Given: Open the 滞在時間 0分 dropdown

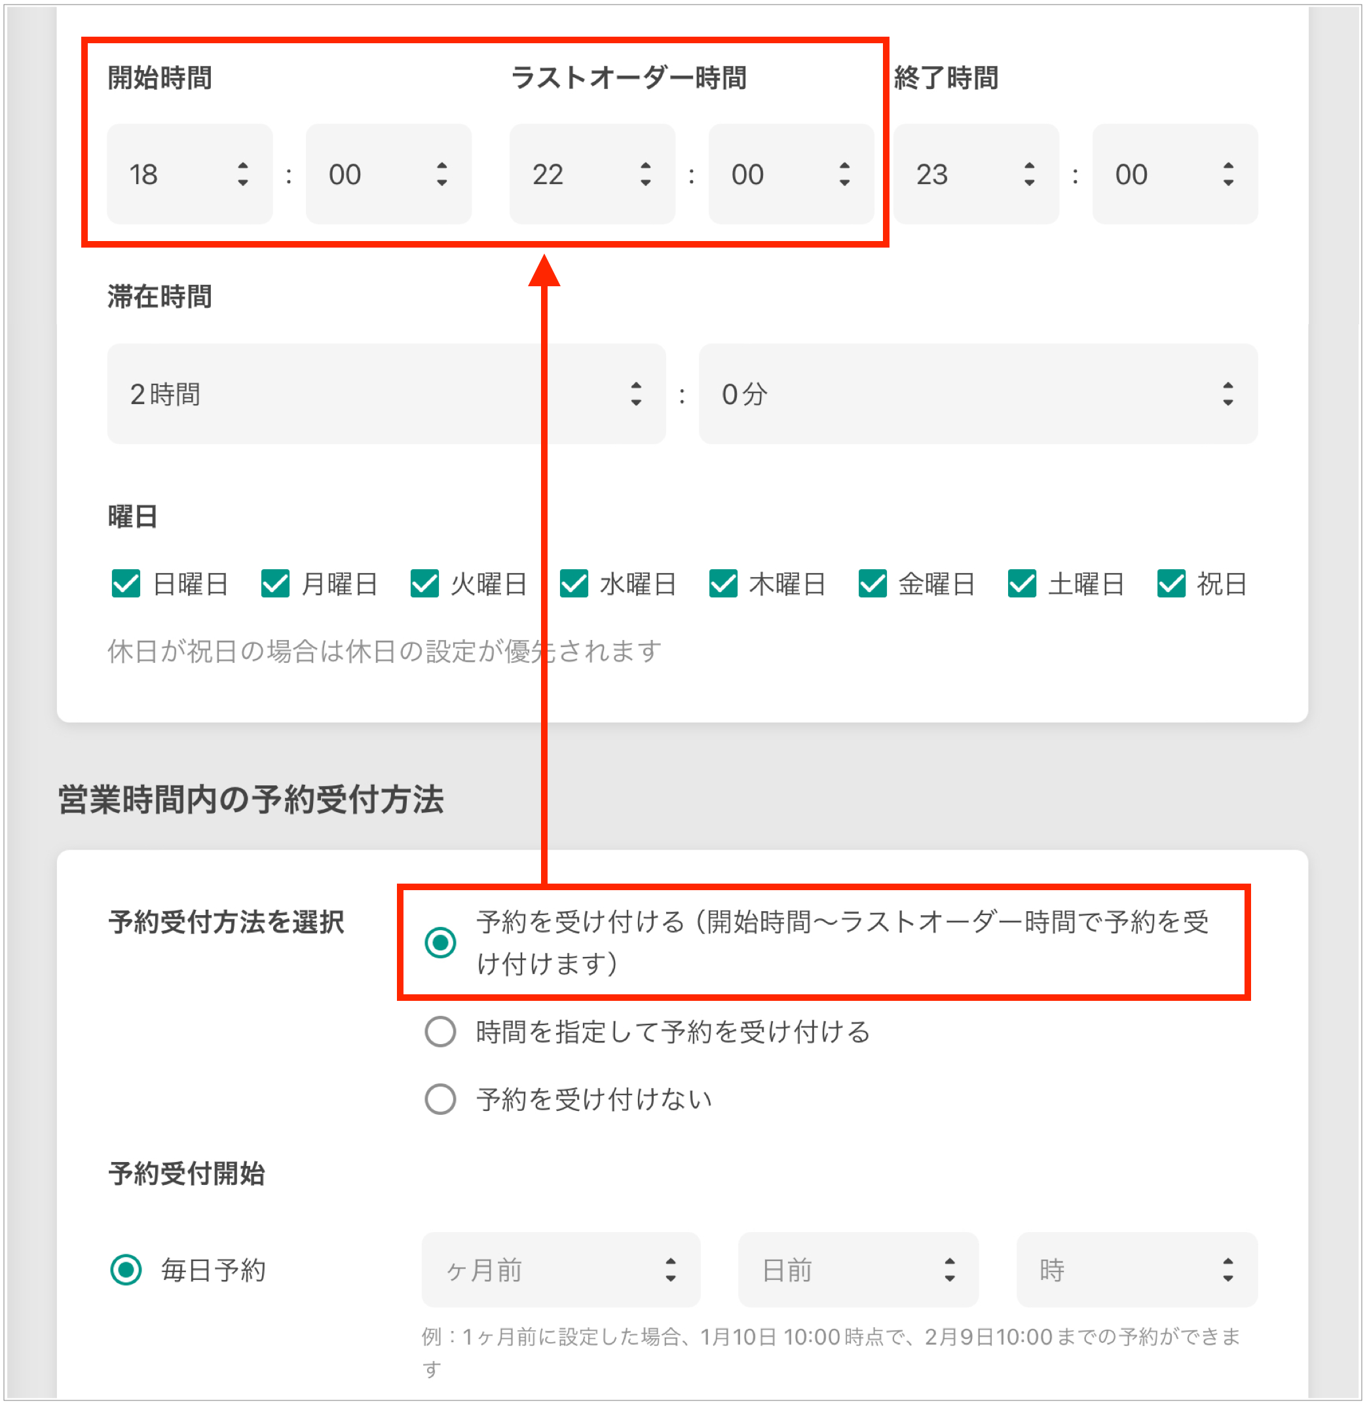Looking at the screenshot, I should (978, 394).
